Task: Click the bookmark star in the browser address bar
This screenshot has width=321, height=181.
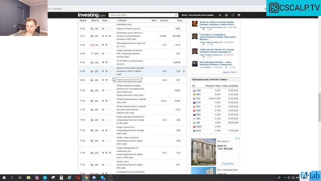Action: [265, 9]
